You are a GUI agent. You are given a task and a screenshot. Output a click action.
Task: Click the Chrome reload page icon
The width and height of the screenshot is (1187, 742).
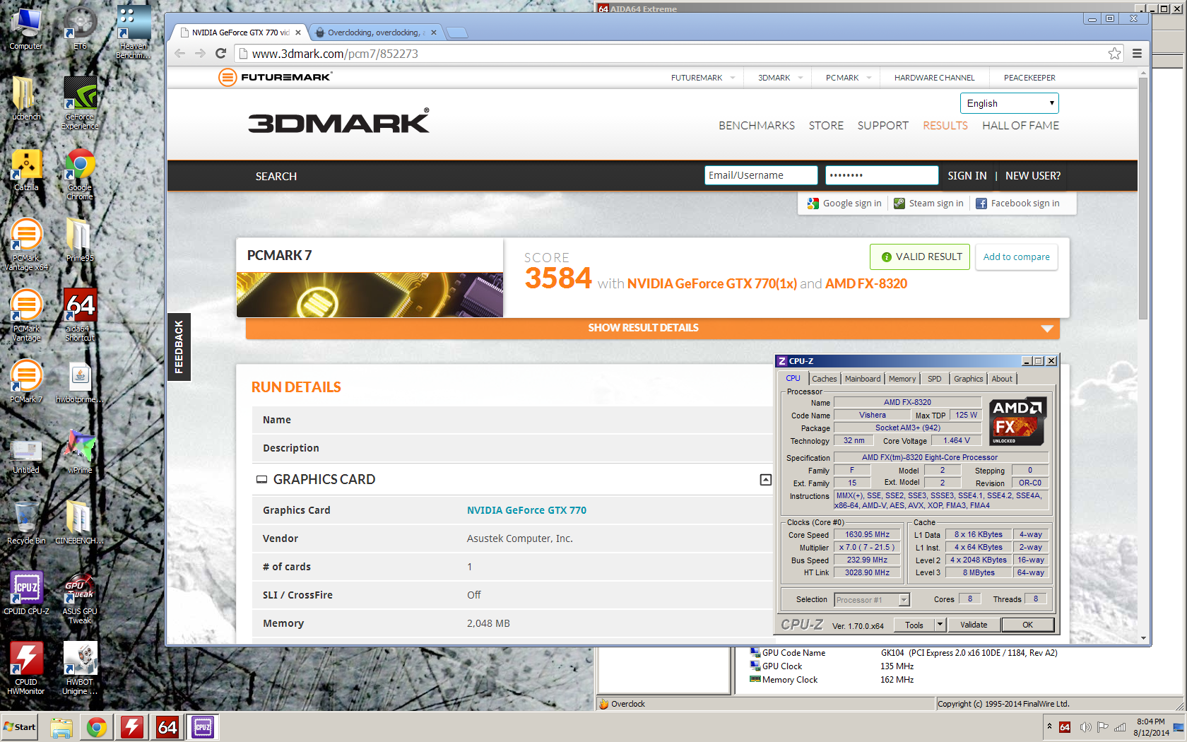(x=220, y=53)
